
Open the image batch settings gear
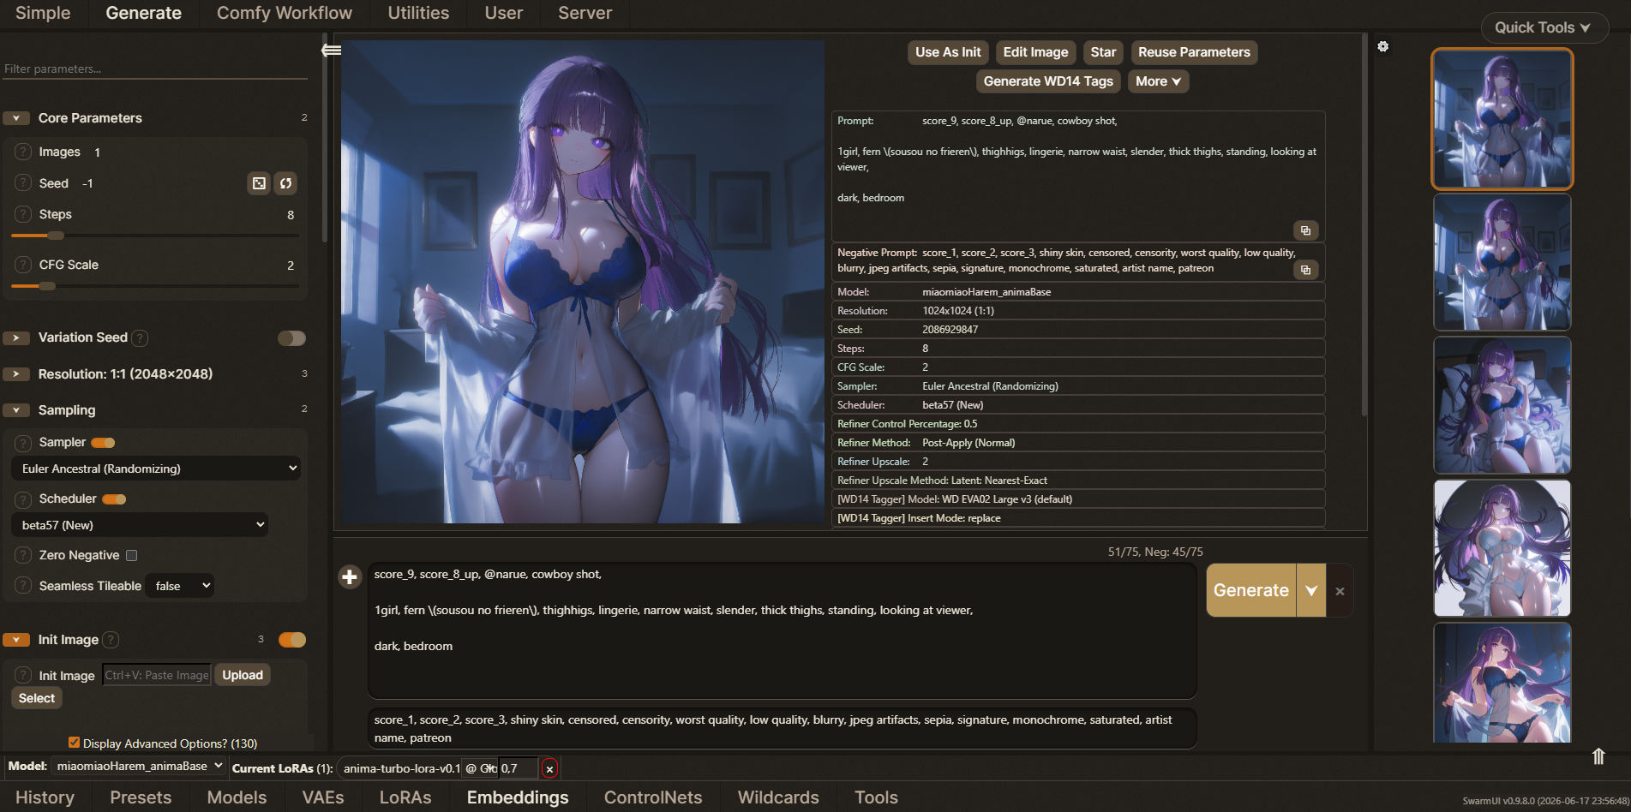pos(1383,46)
